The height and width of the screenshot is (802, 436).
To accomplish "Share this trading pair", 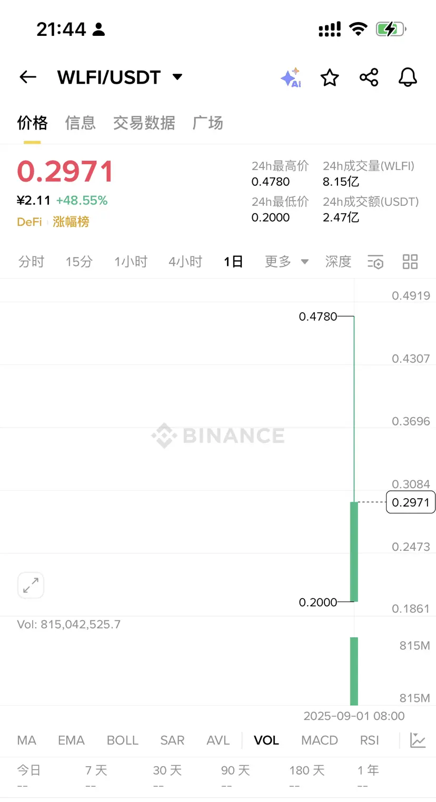I will point(369,77).
